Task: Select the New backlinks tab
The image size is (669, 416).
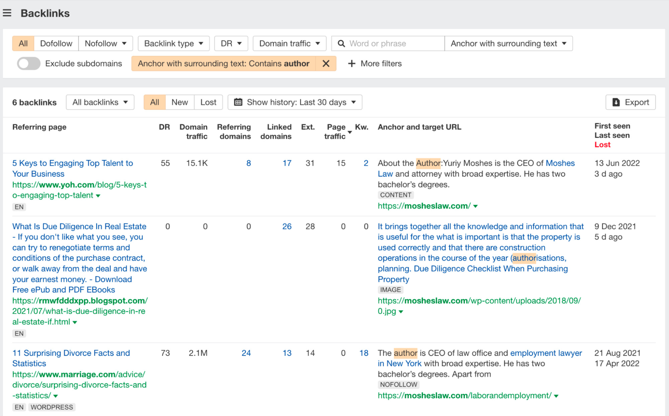Action: click(179, 102)
